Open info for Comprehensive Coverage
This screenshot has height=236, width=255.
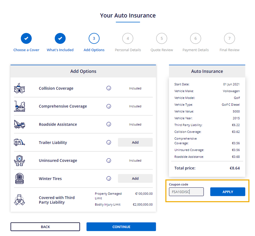coord(109,106)
